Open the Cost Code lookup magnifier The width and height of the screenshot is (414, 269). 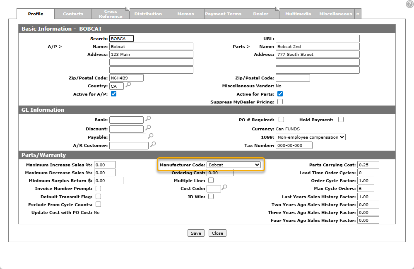click(x=224, y=187)
